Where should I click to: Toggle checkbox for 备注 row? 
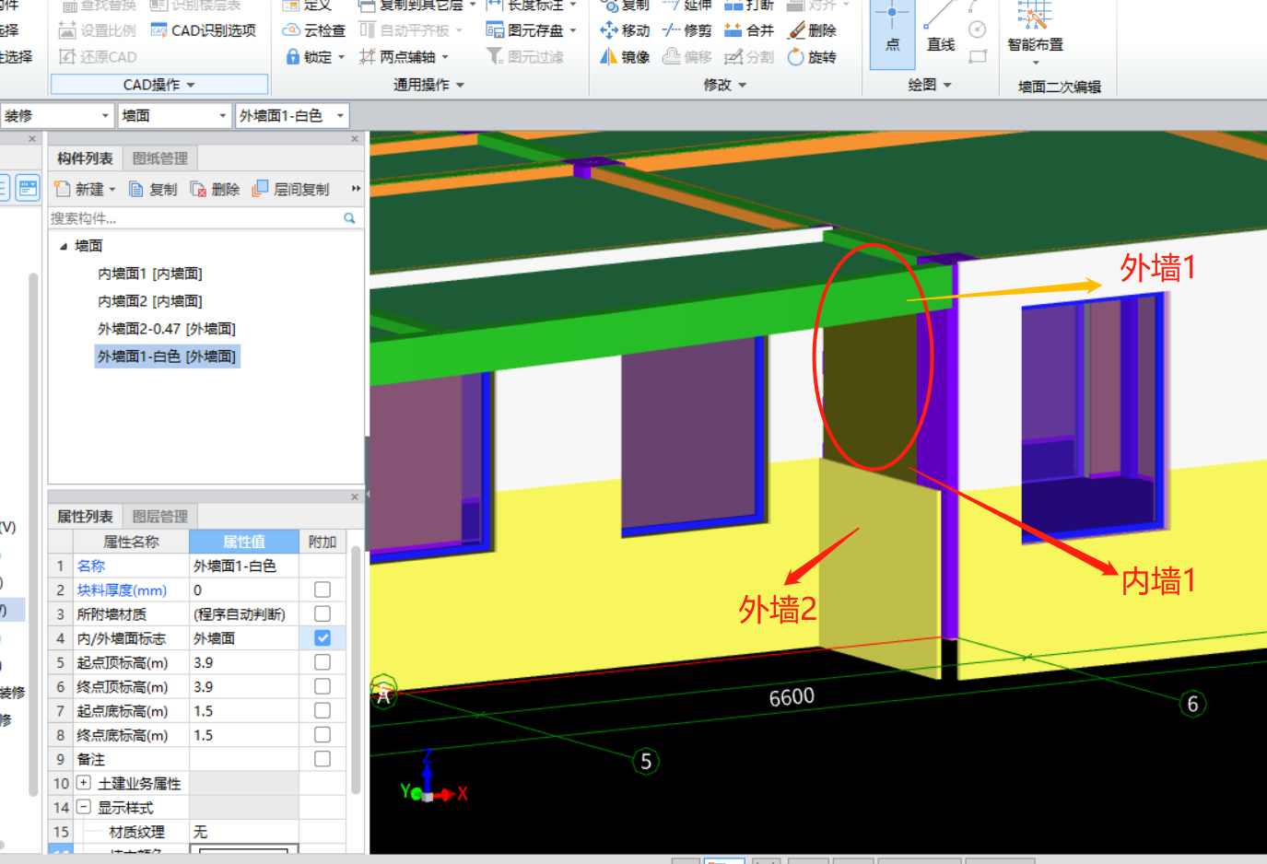pos(323,759)
